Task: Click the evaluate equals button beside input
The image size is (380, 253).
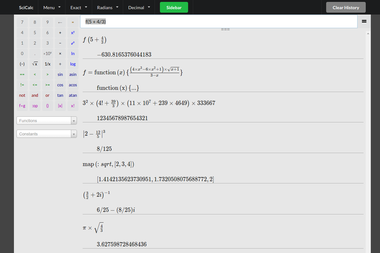Action: coord(364,22)
